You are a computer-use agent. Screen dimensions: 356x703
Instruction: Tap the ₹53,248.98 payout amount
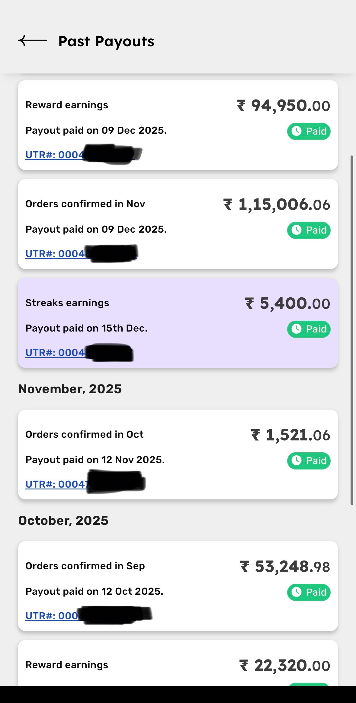point(285,567)
